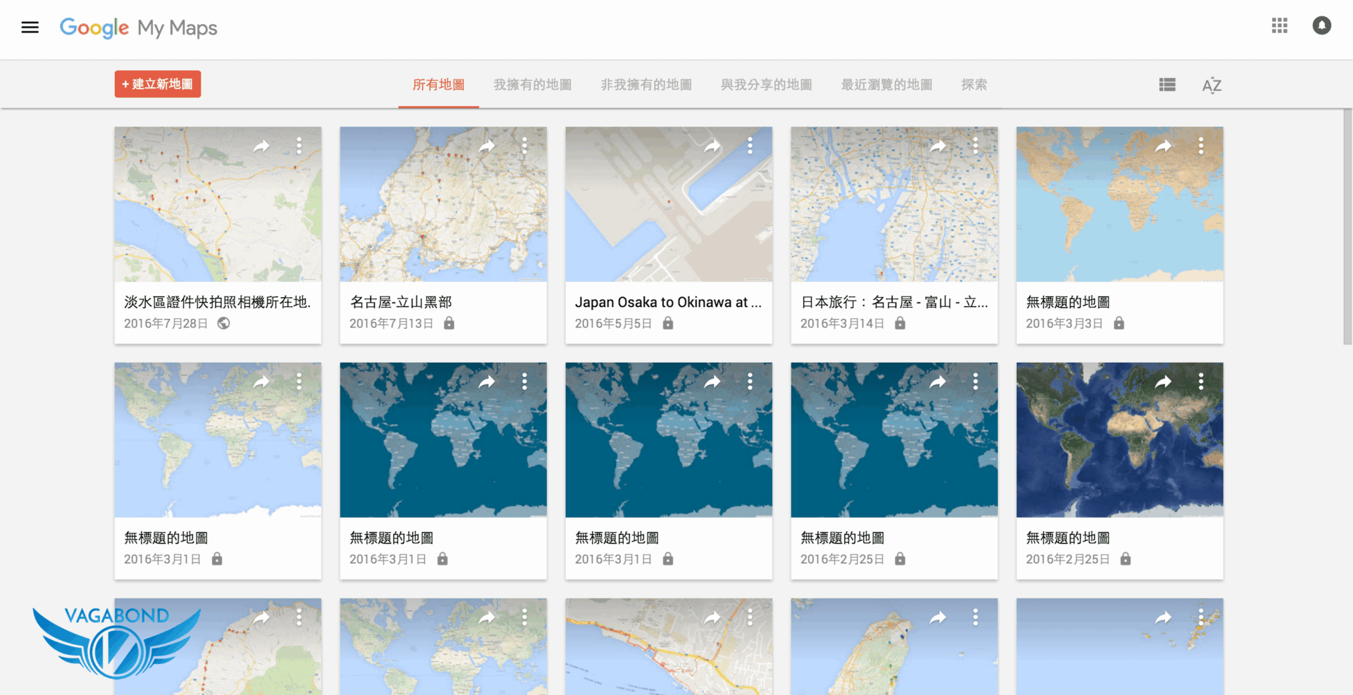1353x695 pixels.
Task: Click lock icon beside 2016年3月14日
Action: 900,323
